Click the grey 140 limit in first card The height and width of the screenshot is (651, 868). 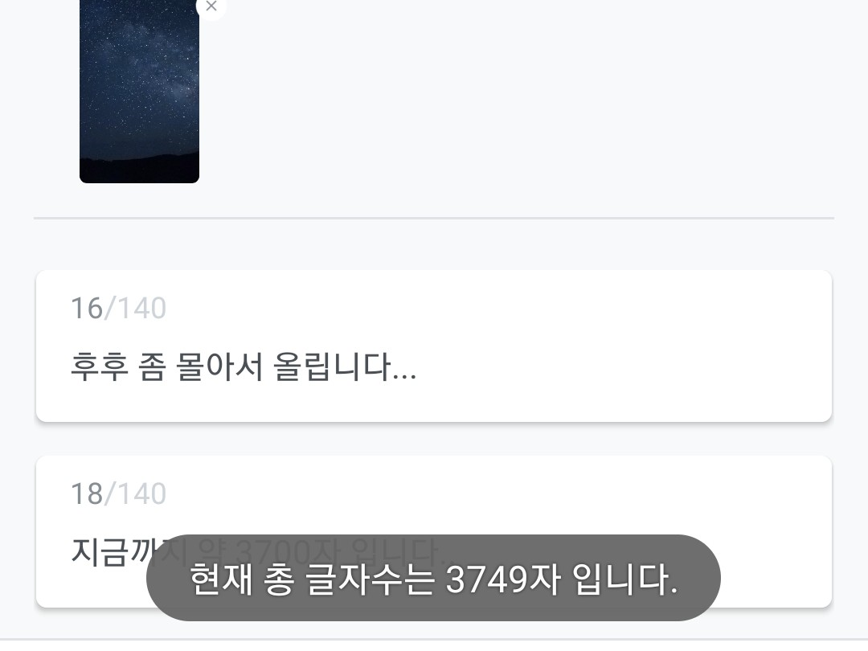tap(142, 309)
